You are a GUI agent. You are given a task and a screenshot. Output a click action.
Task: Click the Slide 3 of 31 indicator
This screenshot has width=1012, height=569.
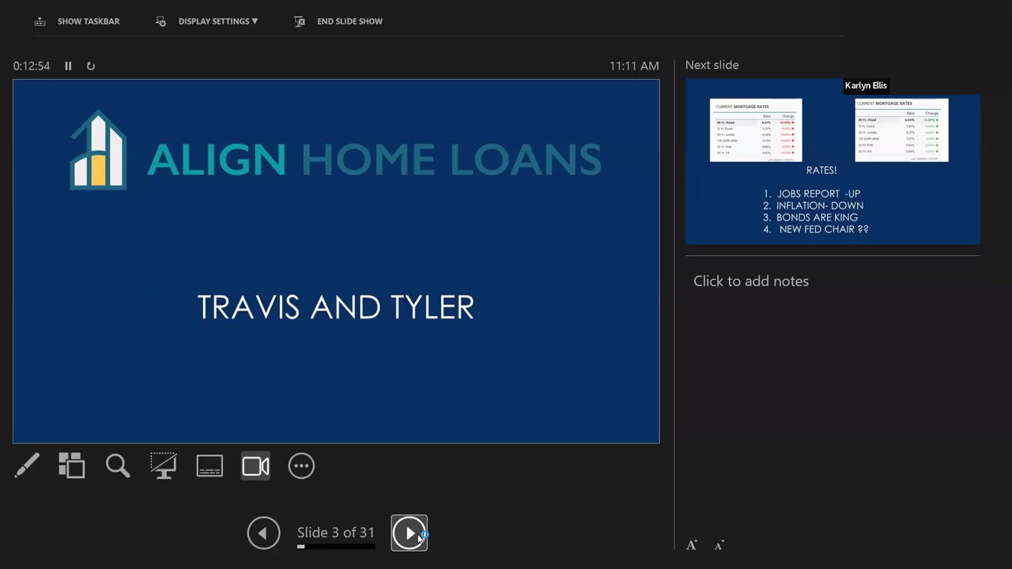coord(336,533)
